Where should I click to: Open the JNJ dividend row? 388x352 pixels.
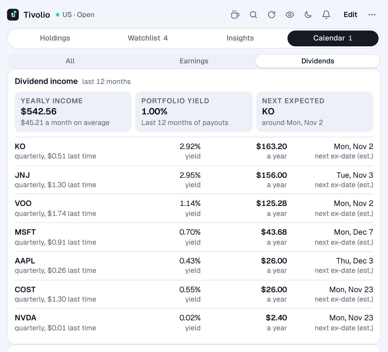click(194, 180)
